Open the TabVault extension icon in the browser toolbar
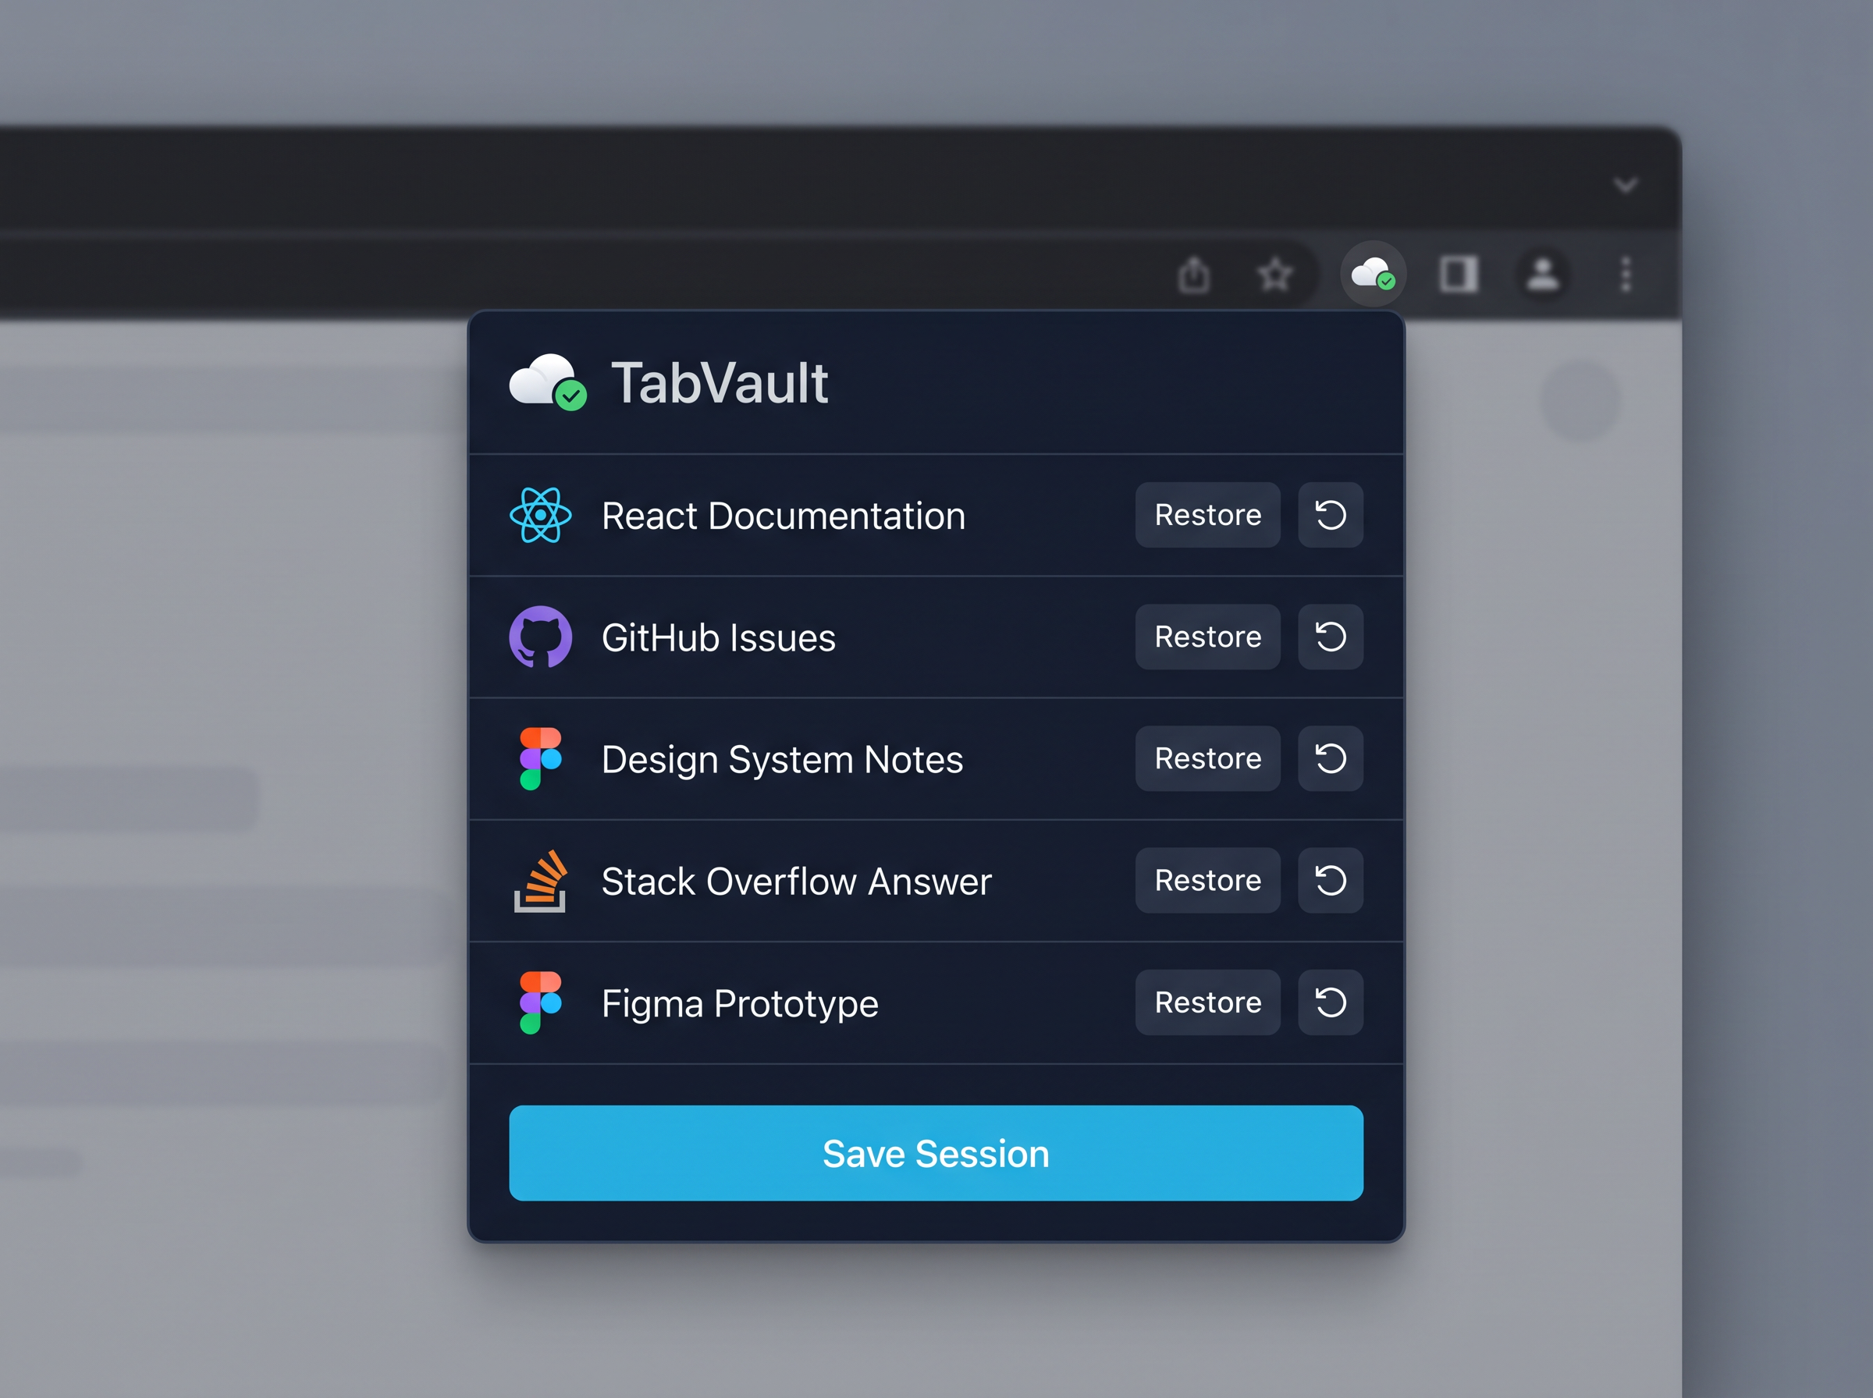1873x1398 pixels. click(1372, 273)
